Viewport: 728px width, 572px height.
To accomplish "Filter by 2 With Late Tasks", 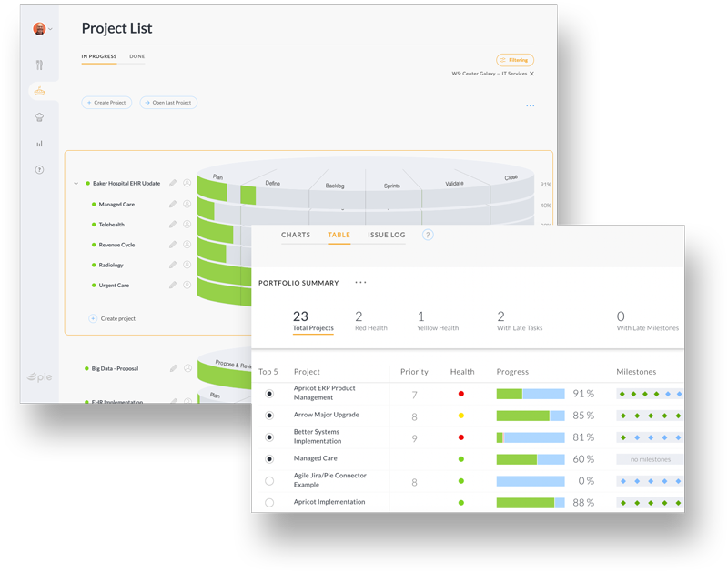I will pos(520,322).
